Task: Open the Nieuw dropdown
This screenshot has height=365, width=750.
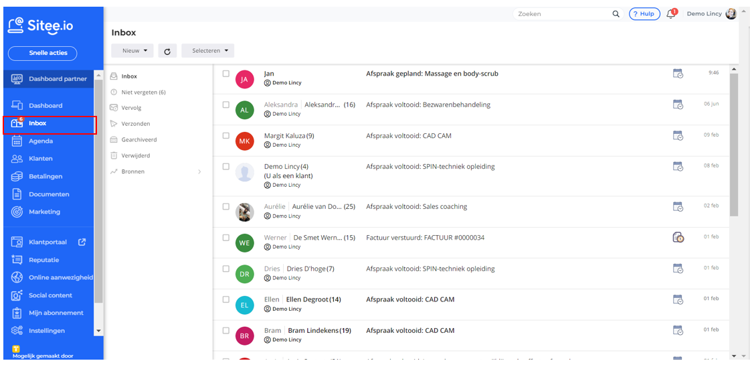Action: [x=132, y=51]
